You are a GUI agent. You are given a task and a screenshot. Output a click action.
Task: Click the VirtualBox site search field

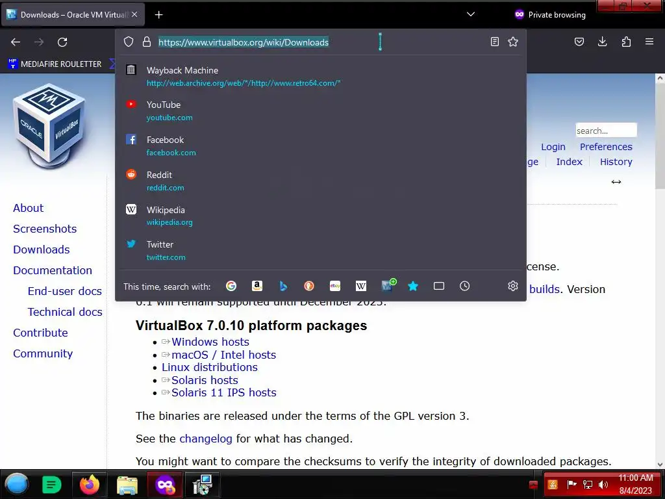tap(606, 130)
